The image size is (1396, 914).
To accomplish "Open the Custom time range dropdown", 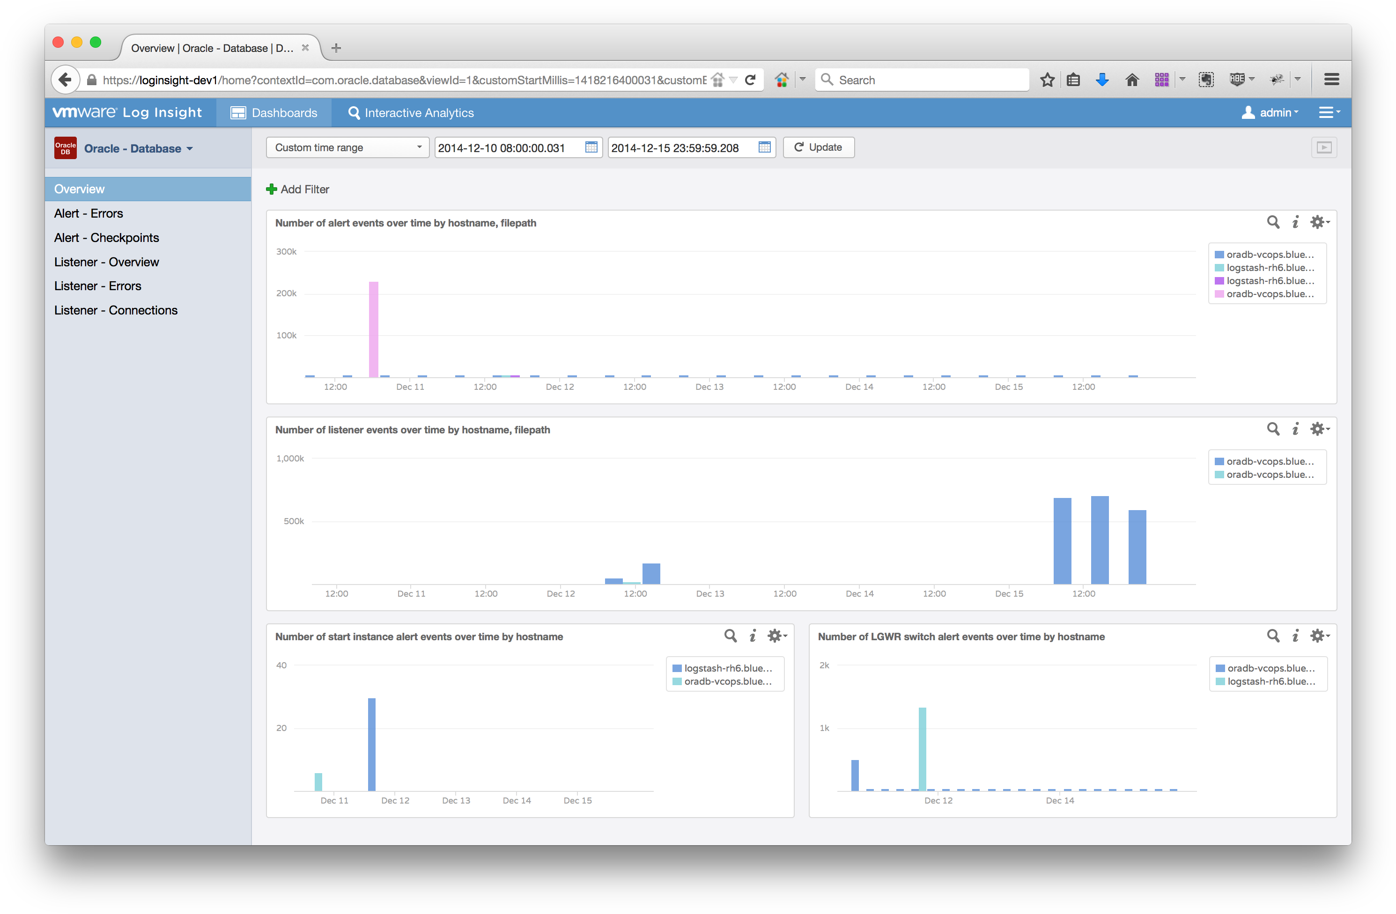I will 347,147.
